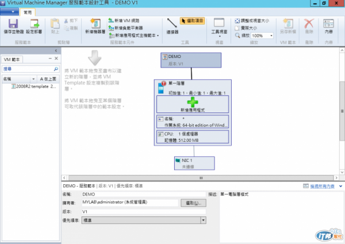The height and width of the screenshot is (244, 345).
Task: Select the NIC 1 node on canvas
Action: click(x=194, y=163)
